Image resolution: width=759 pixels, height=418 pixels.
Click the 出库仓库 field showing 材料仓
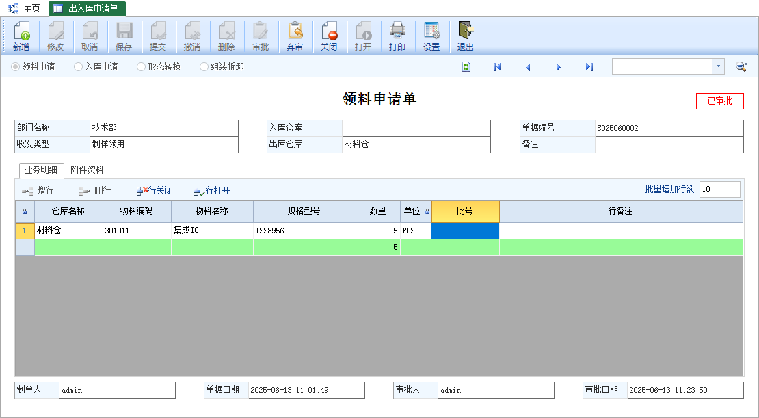pos(416,144)
